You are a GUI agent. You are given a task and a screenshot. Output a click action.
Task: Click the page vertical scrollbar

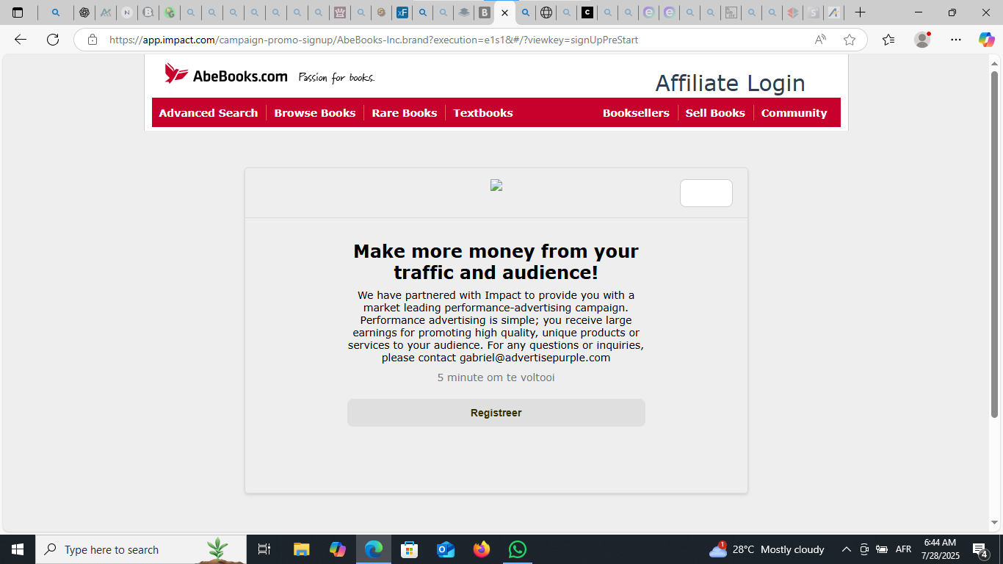coord(995,245)
